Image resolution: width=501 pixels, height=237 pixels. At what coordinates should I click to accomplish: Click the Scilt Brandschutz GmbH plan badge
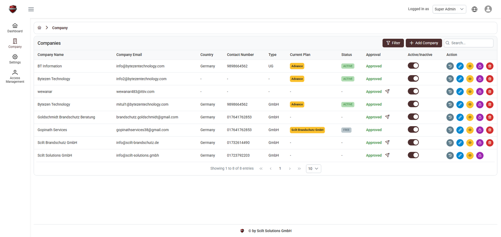(307, 130)
